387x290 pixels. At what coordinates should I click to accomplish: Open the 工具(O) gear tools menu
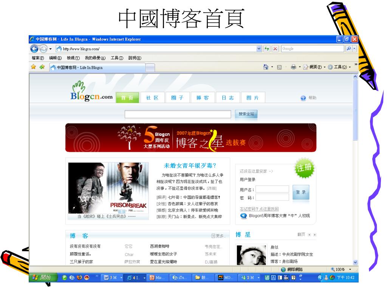(x=339, y=67)
